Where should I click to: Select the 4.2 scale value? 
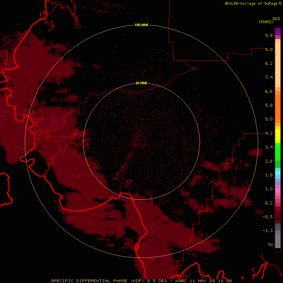[x=269, y=133]
